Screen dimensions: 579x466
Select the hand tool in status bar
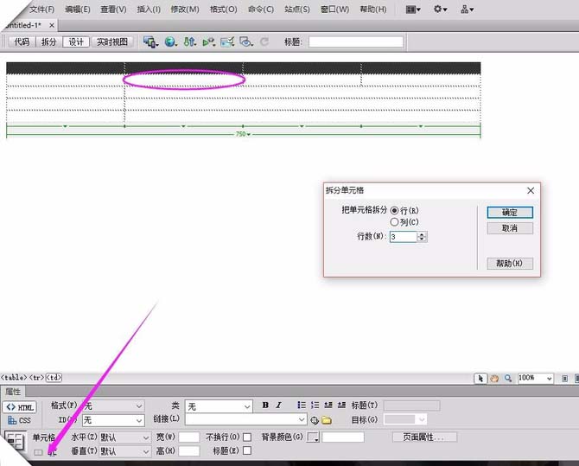pos(494,378)
